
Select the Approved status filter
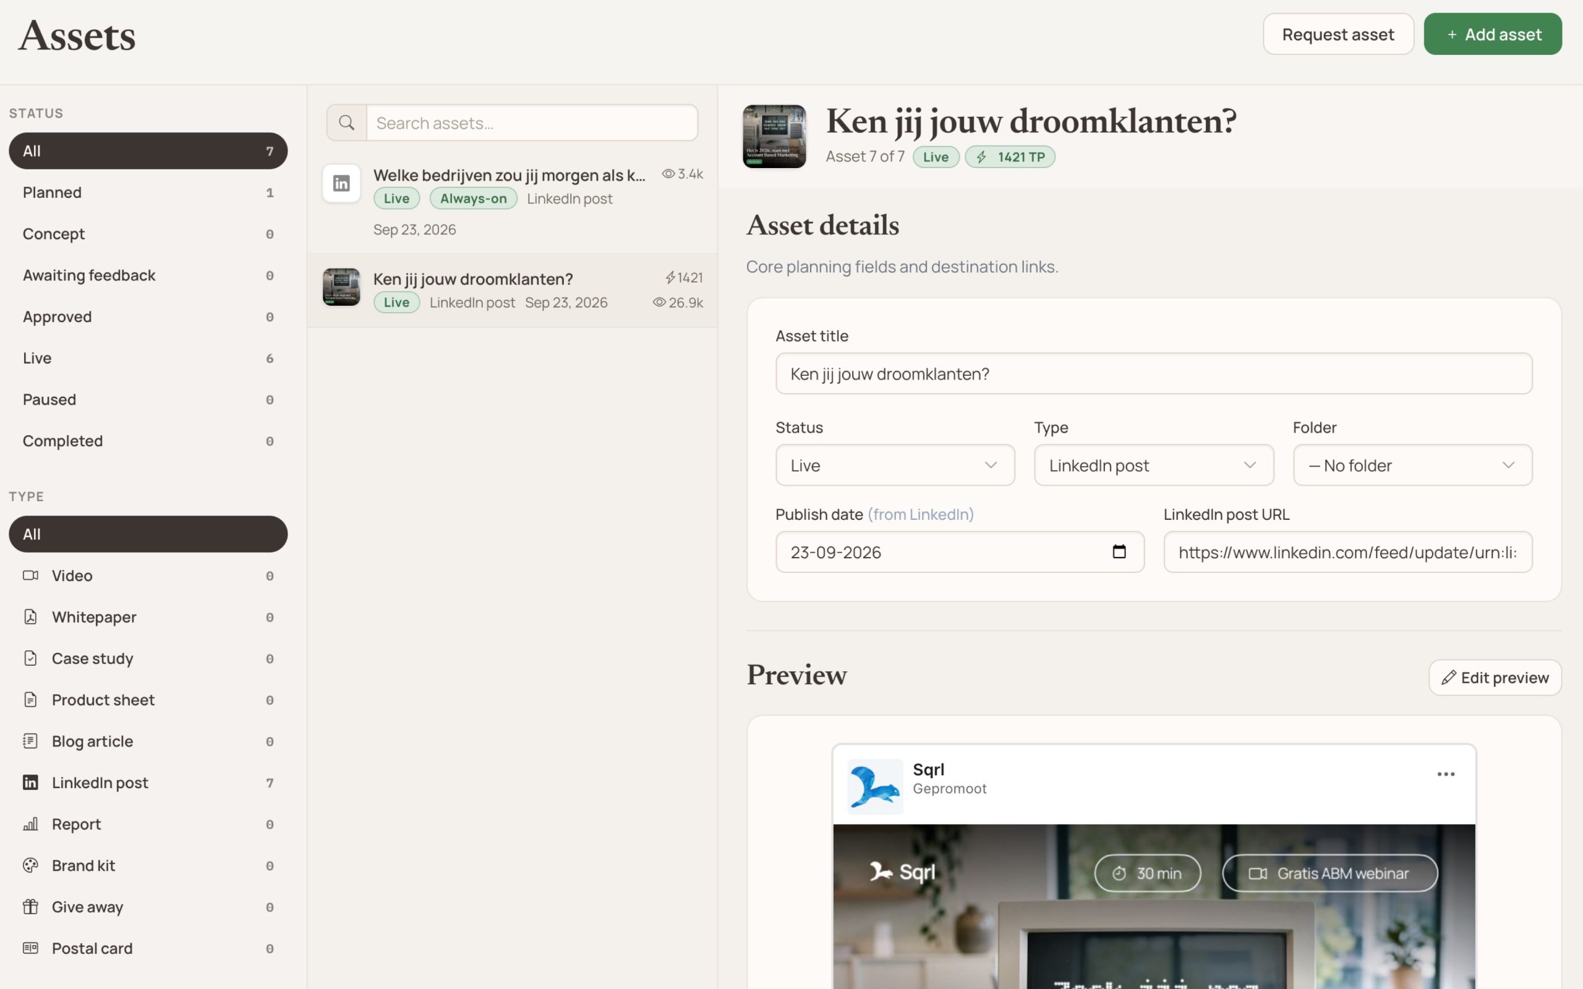[148, 316]
